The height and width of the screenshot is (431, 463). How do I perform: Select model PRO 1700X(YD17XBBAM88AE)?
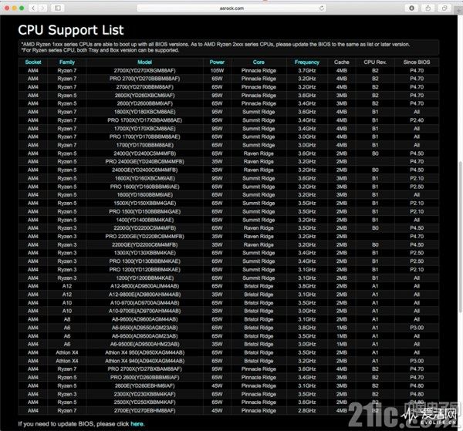point(145,120)
